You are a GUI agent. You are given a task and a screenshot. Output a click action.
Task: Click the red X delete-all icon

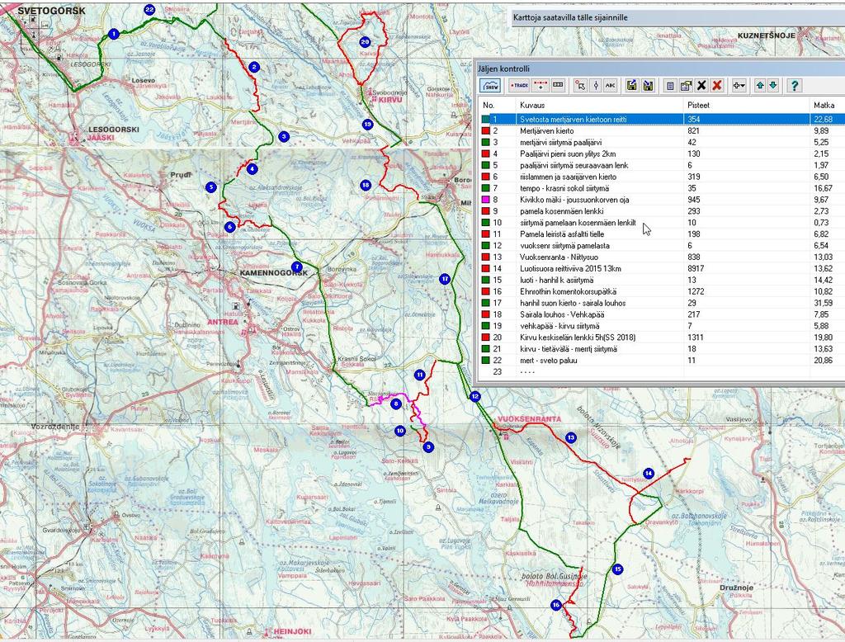pos(717,85)
